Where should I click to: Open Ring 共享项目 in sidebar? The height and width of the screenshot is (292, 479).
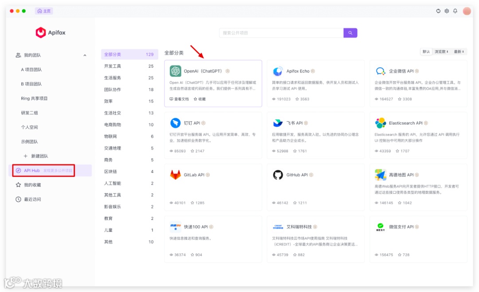coord(34,99)
